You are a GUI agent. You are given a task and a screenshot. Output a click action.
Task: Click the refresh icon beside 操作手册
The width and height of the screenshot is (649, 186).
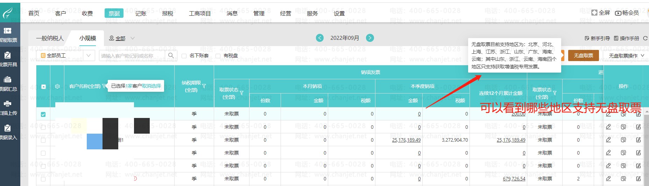coord(646,38)
